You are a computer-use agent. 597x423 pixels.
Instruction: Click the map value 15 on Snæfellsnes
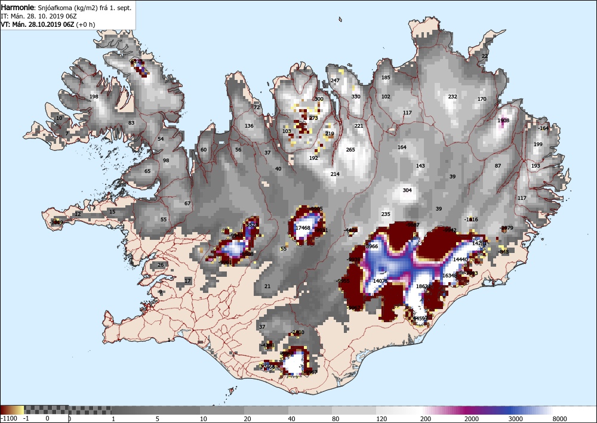tap(112, 212)
